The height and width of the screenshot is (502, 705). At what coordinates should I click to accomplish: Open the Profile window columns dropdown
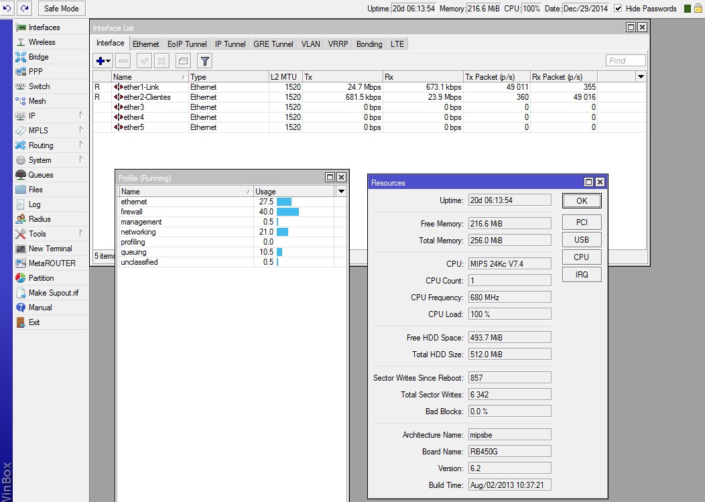pyautogui.click(x=340, y=192)
